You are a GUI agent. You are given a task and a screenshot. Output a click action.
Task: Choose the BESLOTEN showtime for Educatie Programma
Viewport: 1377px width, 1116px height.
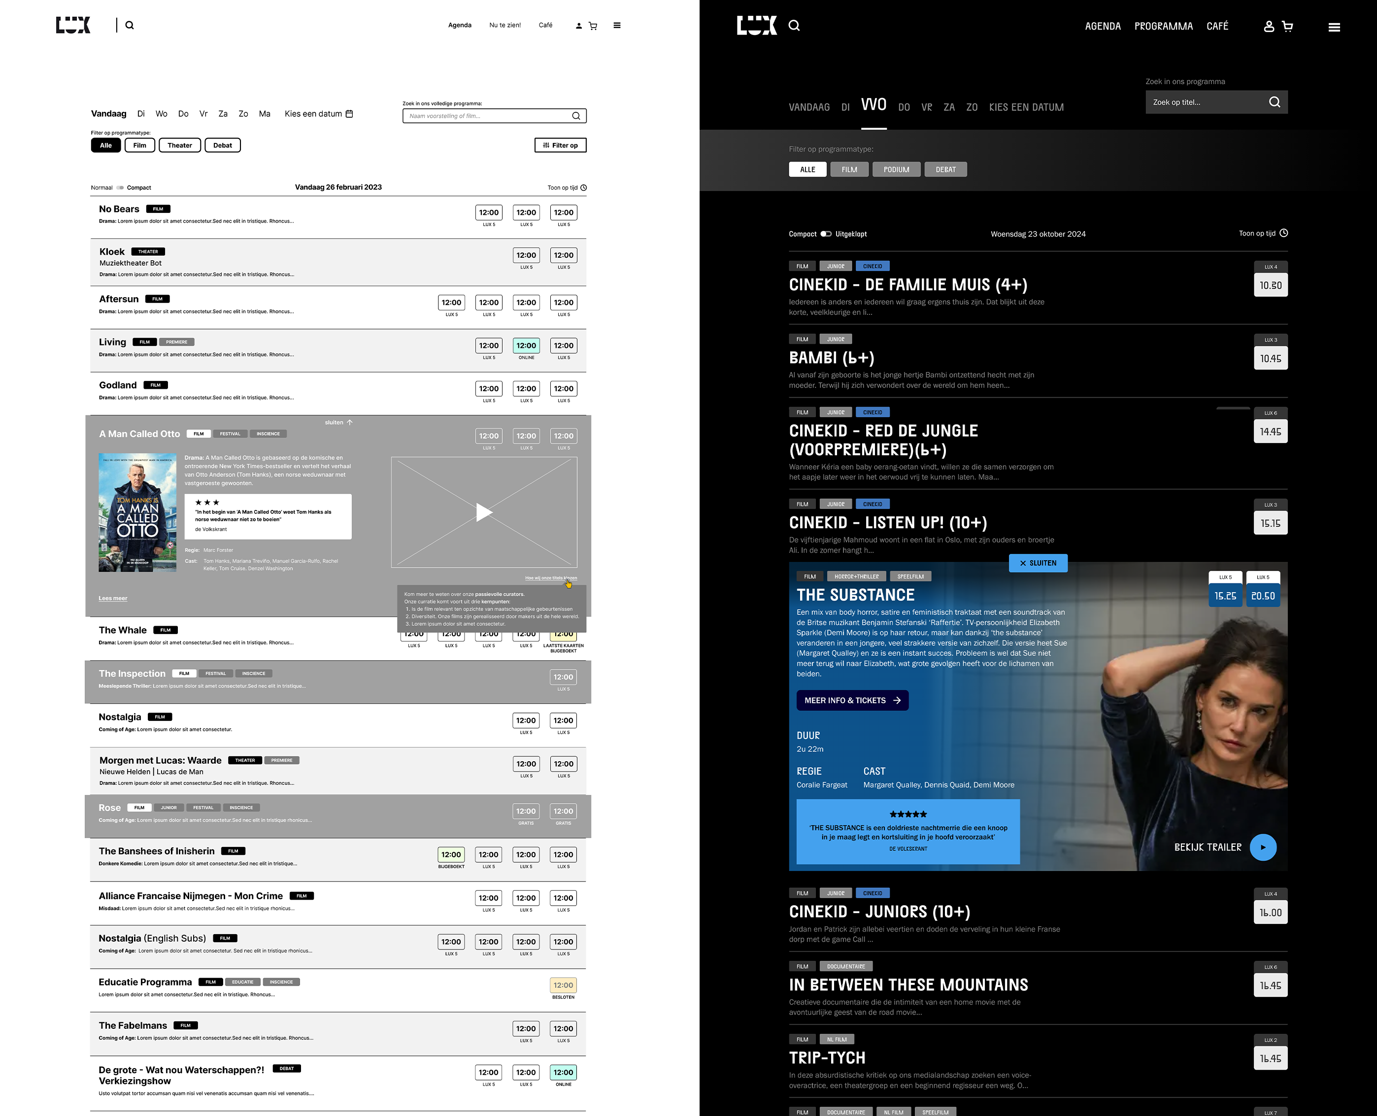point(563,985)
